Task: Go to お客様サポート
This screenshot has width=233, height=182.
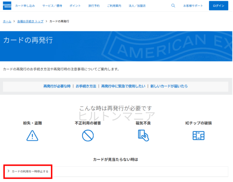Action: pyautogui.click(x=193, y=6)
